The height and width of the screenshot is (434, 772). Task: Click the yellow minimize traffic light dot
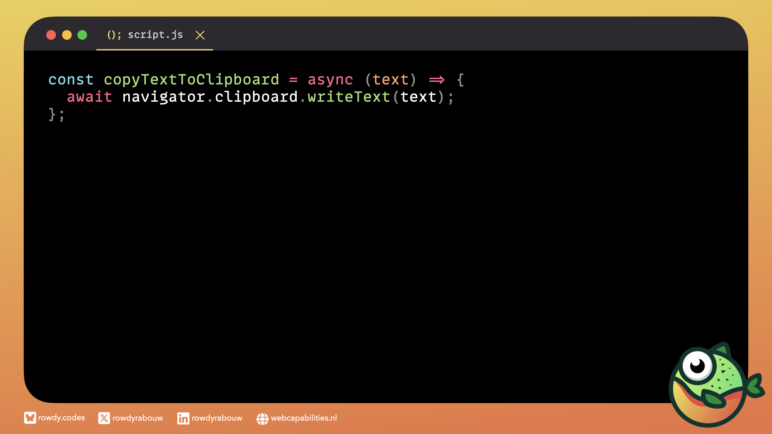tap(67, 35)
